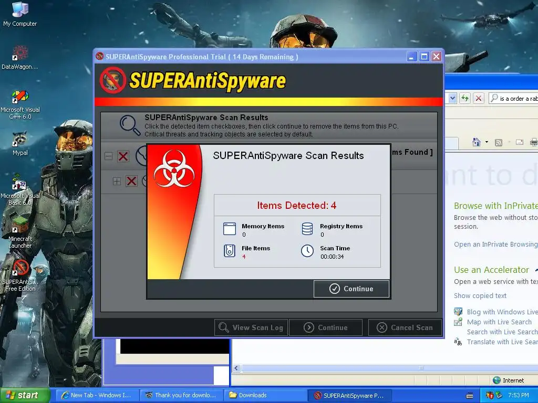Click the View Scan Log button
This screenshot has width=538, height=403.
point(251,327)
